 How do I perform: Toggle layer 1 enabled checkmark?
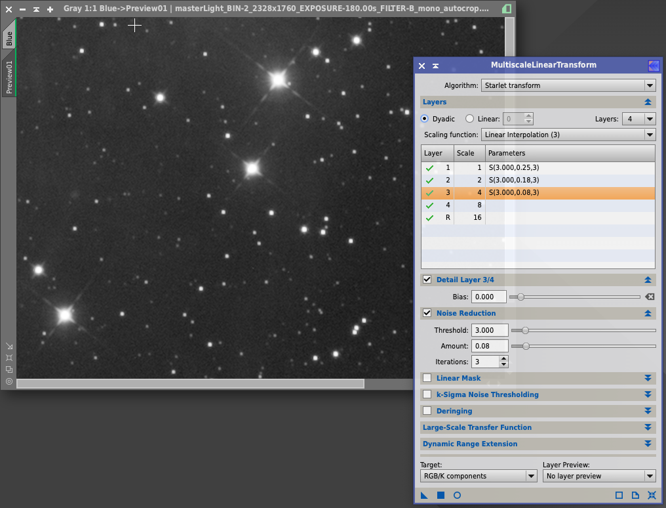(x=430, y=168)
